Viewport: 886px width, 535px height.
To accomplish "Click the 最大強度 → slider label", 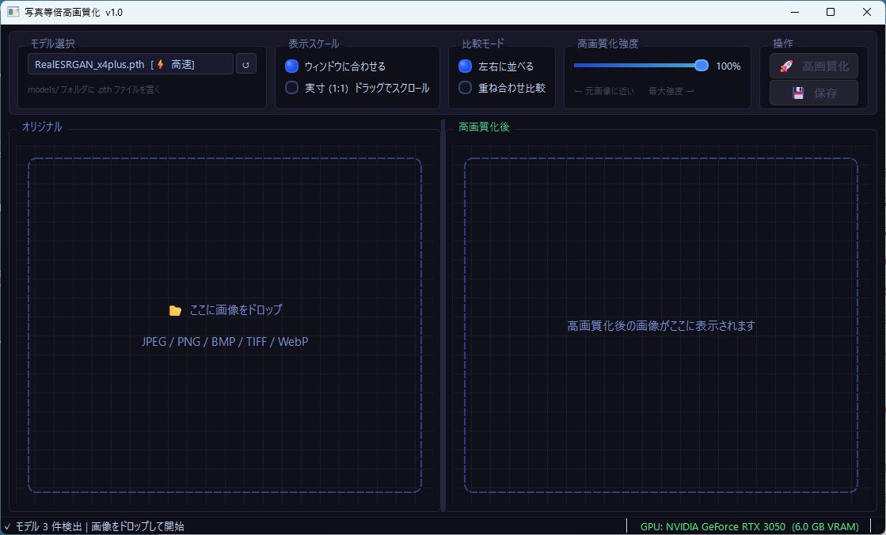I will pyautogui.click(x=671, y=91).
